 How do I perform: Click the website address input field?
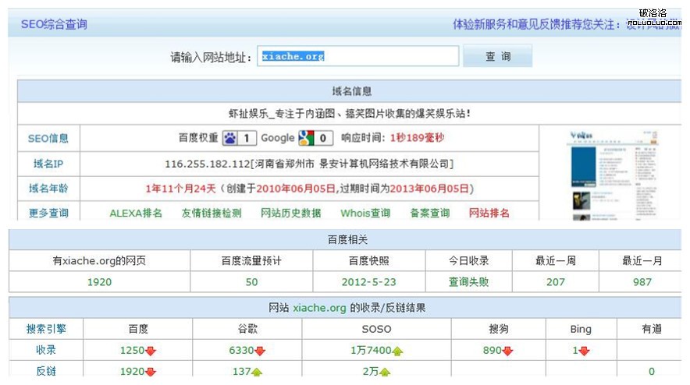(x=358, y=57)
